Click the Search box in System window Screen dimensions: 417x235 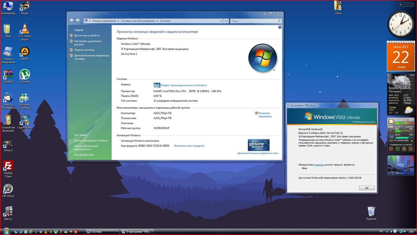coord(255,21)
